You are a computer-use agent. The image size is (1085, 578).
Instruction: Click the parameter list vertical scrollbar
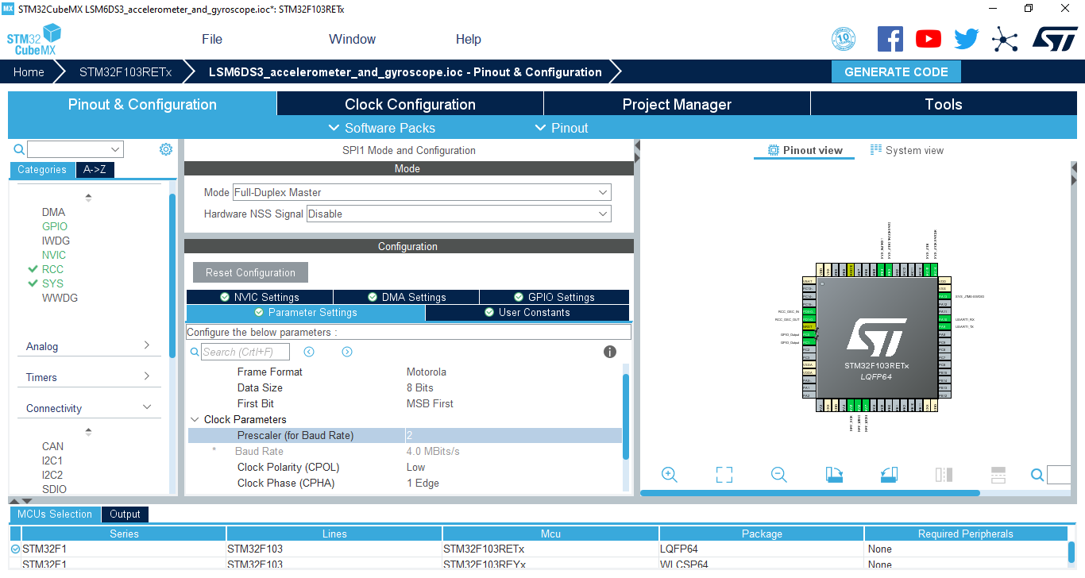tap(626, 416)
